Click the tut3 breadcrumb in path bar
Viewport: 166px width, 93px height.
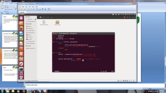point(52,17)
